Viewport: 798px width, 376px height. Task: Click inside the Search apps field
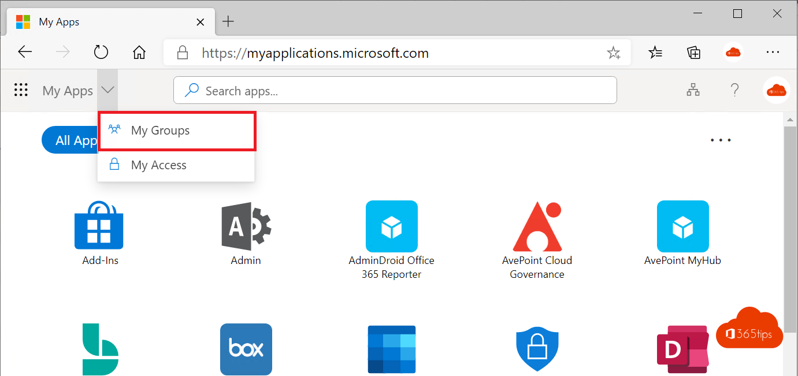point(395,90)
